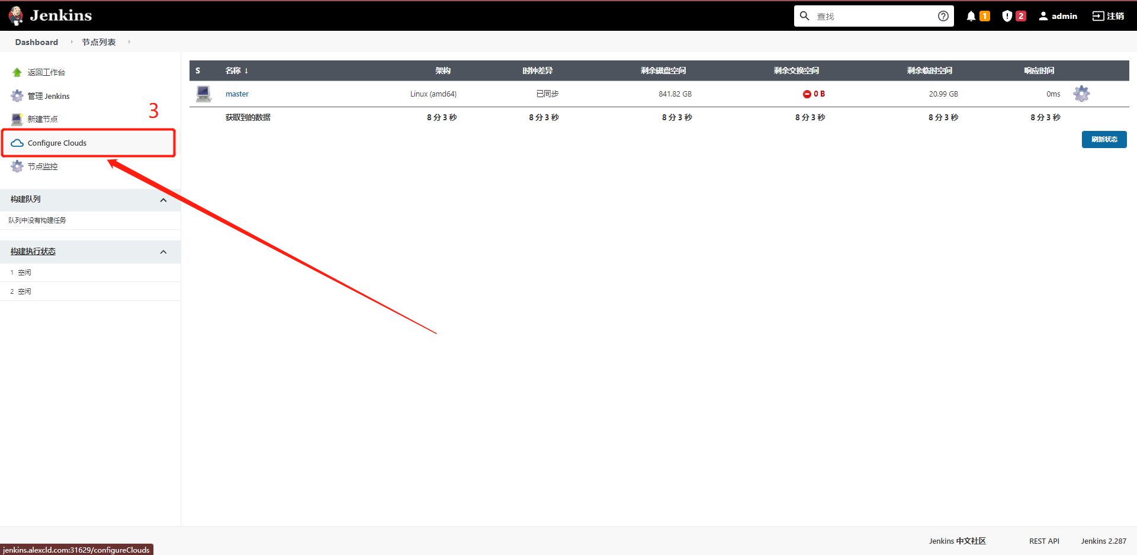1137x555 pixels.
Task: Open 节点监控 sidebar link
Action: pos(43,166)
